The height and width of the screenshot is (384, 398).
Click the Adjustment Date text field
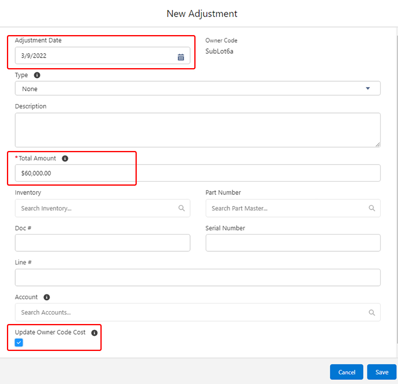pyautogui.click(x=94, y=56)
